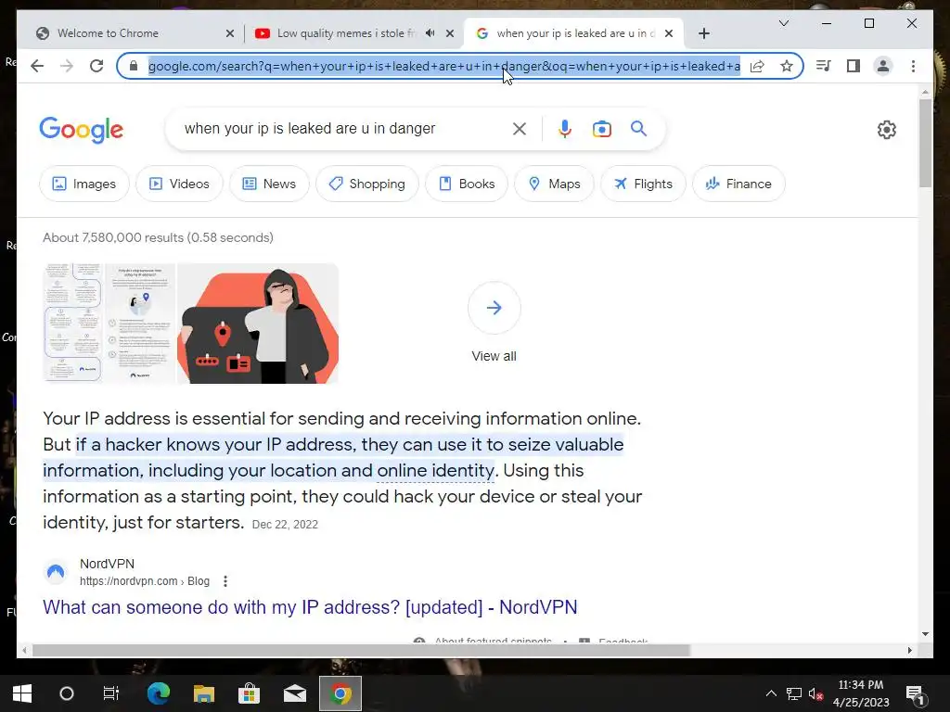Reload the current page

point(96,66)
